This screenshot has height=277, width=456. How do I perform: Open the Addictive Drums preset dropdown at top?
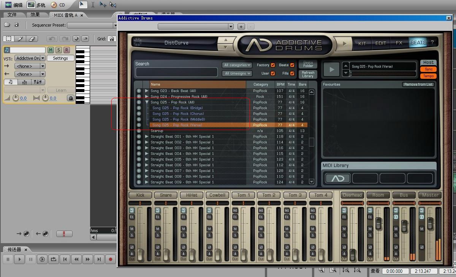click(195, 26)
